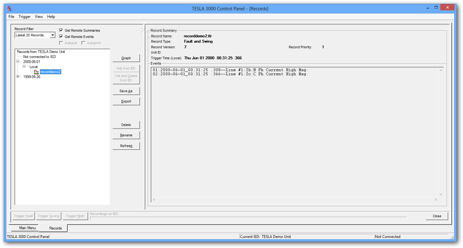Click the Not connected to IED item

pos(40,57)
